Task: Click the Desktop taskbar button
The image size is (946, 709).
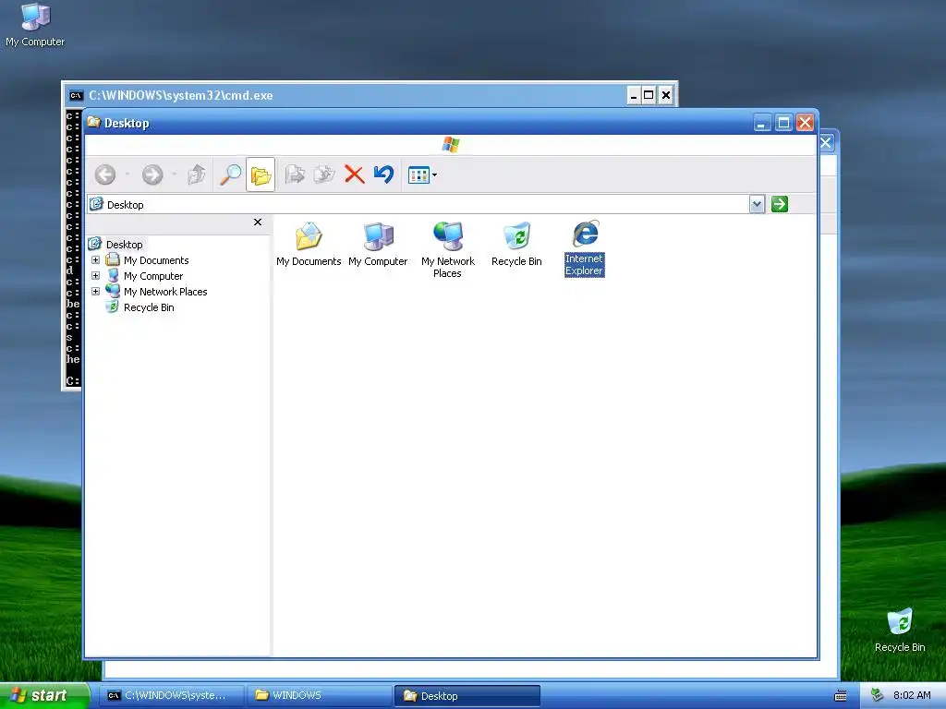Action: (x=467, y=696)
